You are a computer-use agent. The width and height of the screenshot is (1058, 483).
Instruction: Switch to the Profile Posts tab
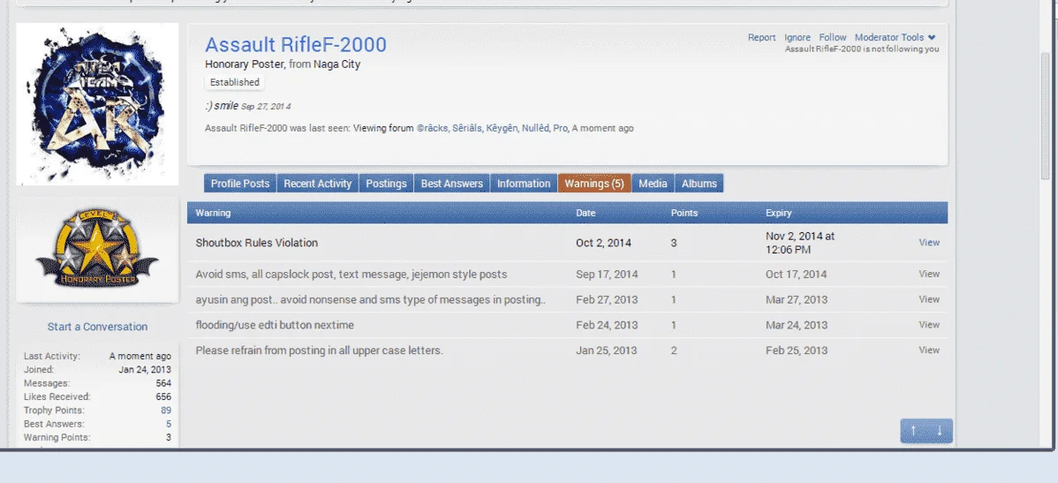click(x=240, y=184)
